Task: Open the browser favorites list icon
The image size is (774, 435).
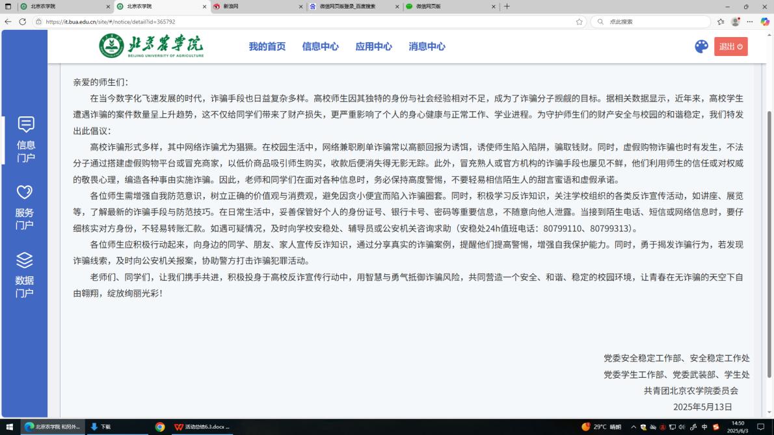Action: pyautogui.click(x=721, y=21)
